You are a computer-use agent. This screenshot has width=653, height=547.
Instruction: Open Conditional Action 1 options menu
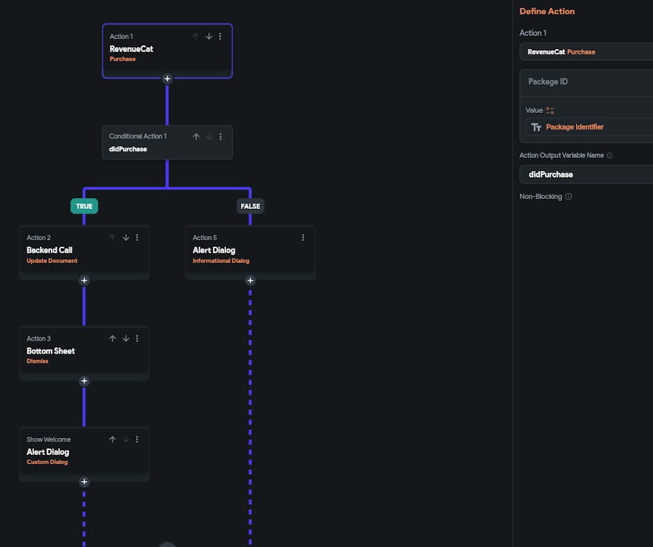(x=221, y=136)
